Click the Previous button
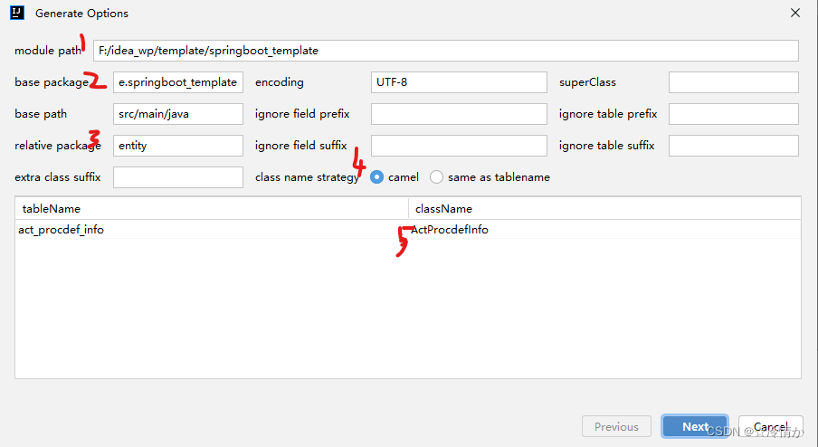The width and height of the screenshot is (818, 447). 616,427
